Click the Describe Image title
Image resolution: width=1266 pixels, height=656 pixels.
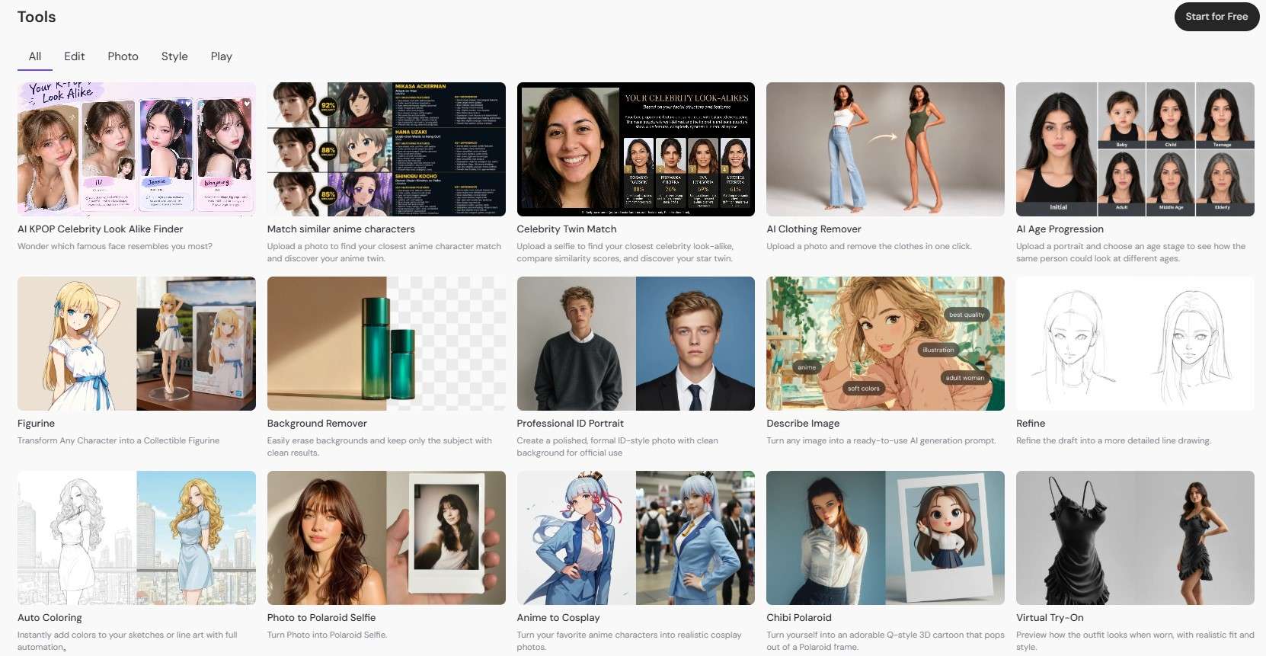803,424
